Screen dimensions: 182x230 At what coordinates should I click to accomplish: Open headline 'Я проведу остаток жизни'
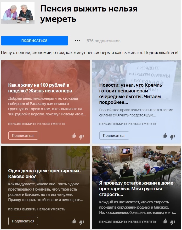pyautogui.click(x=136, y=189)
